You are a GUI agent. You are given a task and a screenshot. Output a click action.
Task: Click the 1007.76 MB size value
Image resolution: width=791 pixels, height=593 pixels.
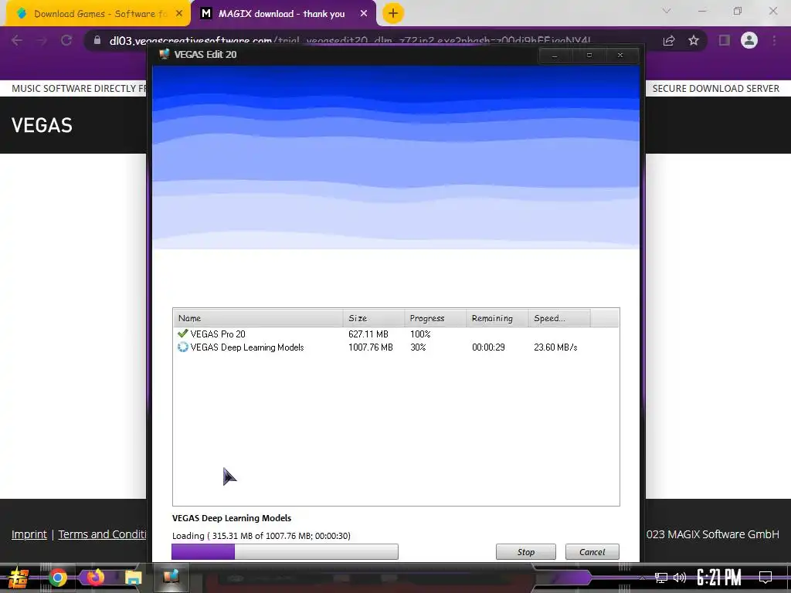pyautogui.click(x=370, y=347)
